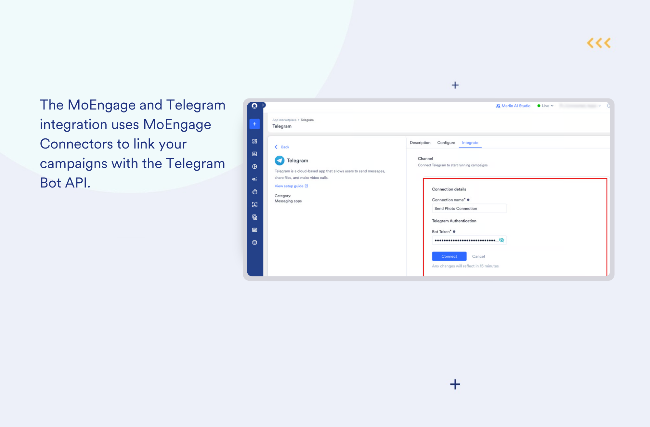The image size is (650, 427).
Task: Click external link icon beside setup guide
Action: tap(306, 186)
